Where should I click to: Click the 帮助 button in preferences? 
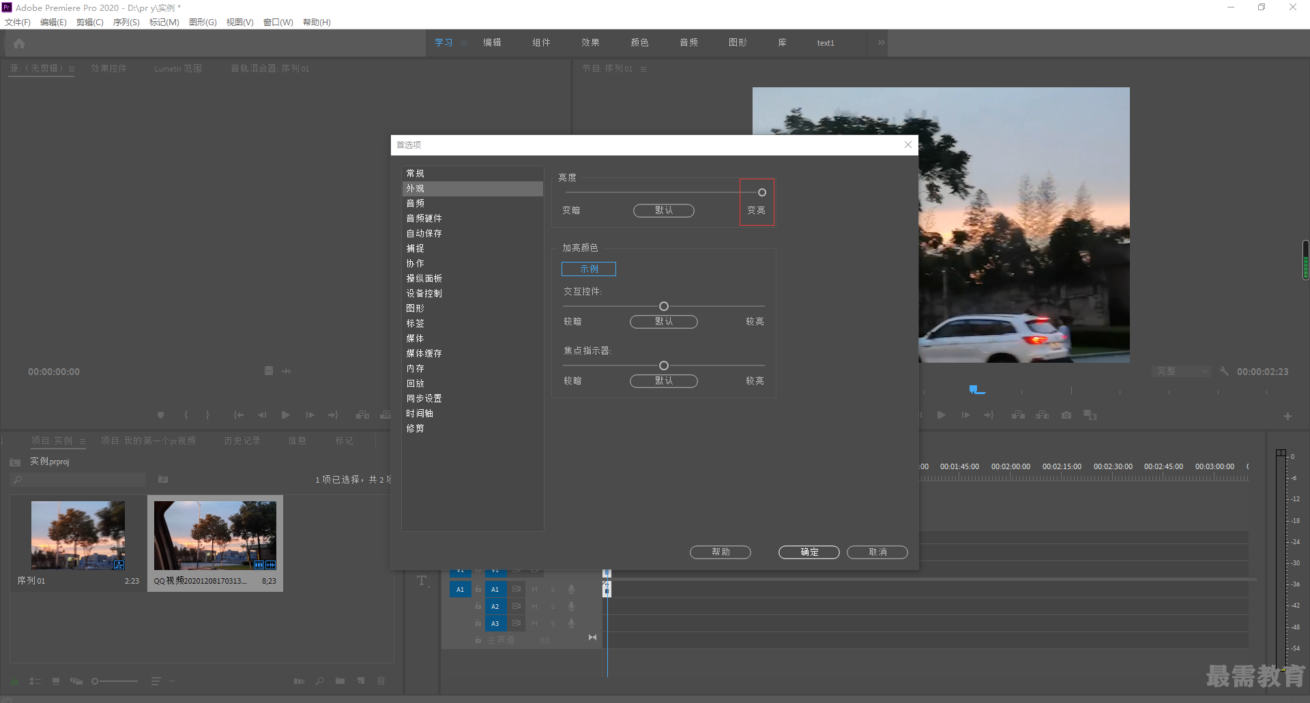(x=720, y=552)
